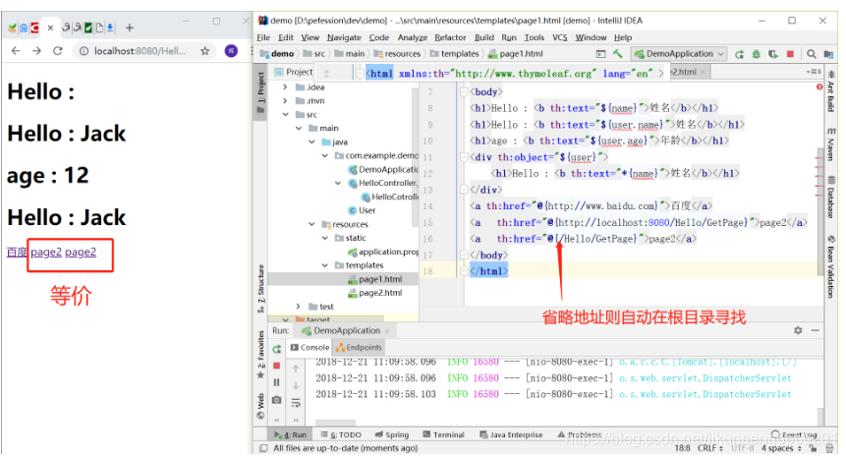Open the Maven side panel

[831, 144]
